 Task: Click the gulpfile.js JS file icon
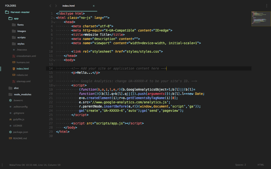click(11, 119)
